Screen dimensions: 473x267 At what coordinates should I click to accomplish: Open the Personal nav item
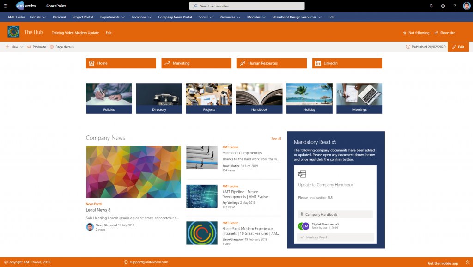[59, 17]
